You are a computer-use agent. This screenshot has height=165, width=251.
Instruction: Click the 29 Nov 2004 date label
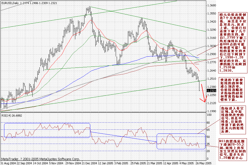point(73,163)
